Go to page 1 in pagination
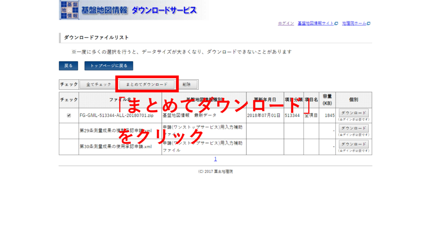431x231 pixels. [215, 159]
